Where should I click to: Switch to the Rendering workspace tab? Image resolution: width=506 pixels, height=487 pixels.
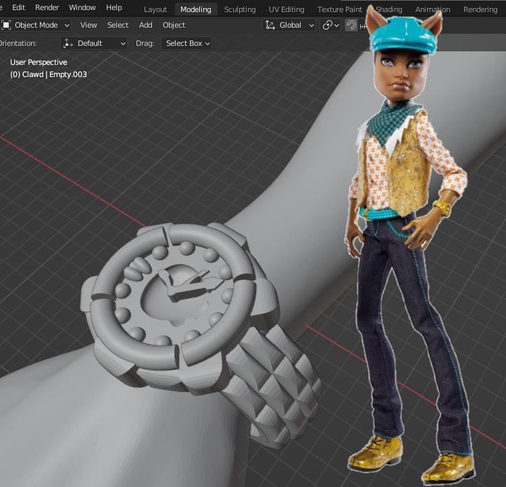(480, 9)
